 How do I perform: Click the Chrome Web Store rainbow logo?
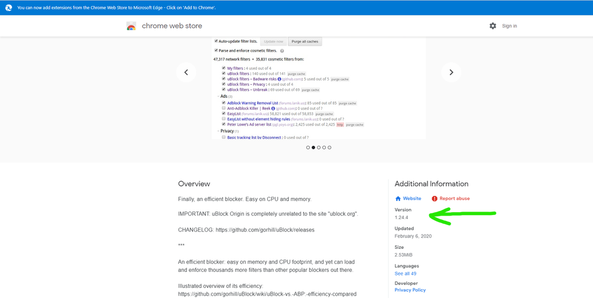pos(131,26)
